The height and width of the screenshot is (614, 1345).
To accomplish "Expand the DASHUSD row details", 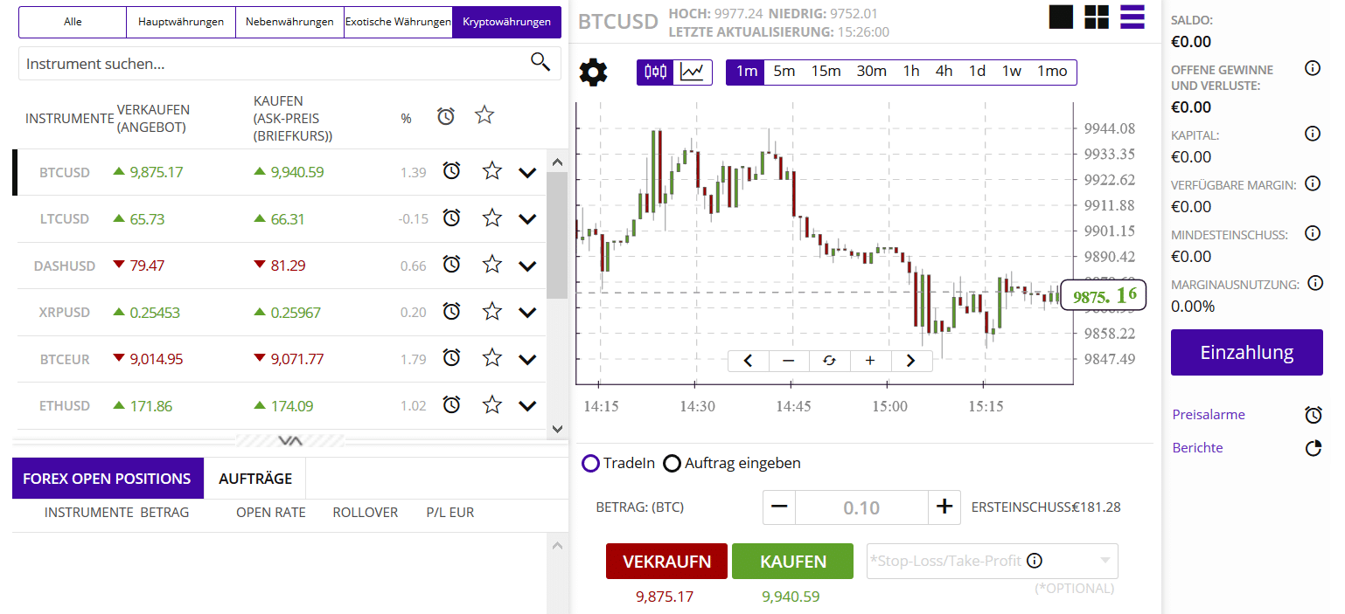I will coord(526,266).
